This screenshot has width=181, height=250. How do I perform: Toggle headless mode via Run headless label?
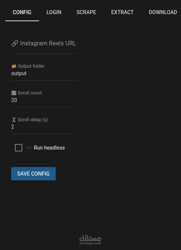pyautogui.click(x=49, y=148)
